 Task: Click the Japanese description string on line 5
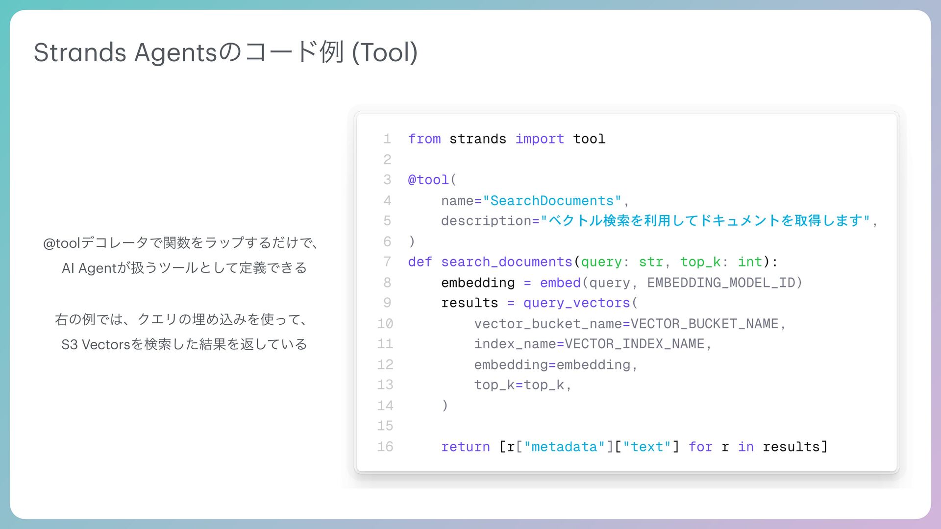[x=705, y=221]
